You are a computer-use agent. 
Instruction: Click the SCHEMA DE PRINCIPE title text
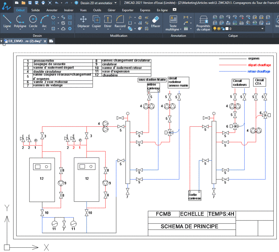click(189, 226)
